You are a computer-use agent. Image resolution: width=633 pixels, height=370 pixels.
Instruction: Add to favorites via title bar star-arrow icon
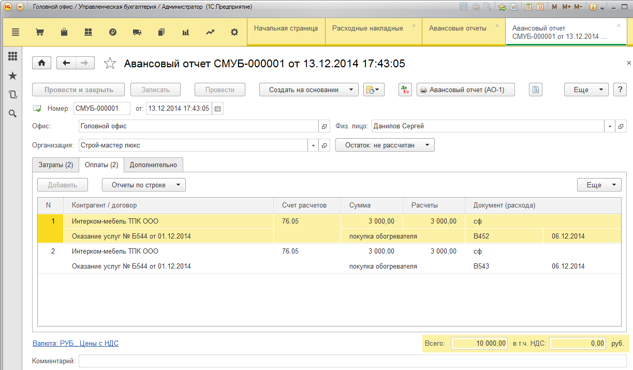coord(502,7)
